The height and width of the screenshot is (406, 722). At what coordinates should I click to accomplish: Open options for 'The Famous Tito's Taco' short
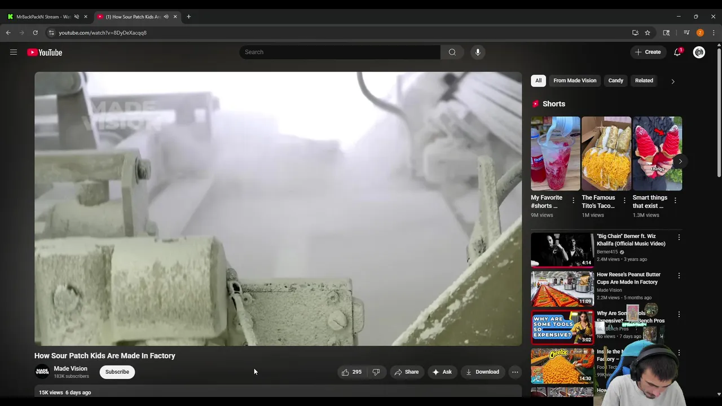pyautogui.click(x=624, y=200)
